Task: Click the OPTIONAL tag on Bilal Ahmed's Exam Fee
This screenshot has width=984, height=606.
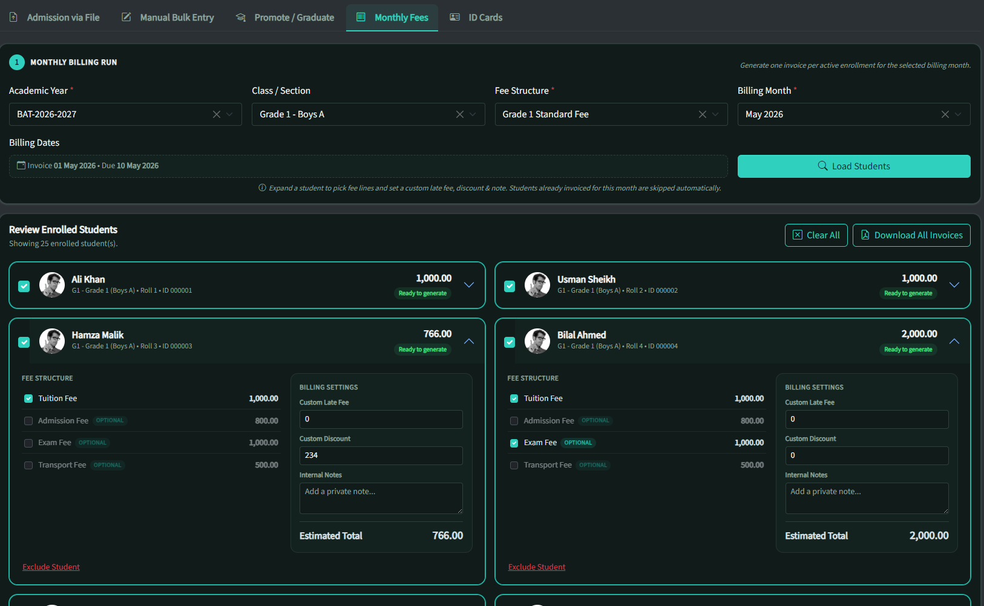Action: point(578,443)
